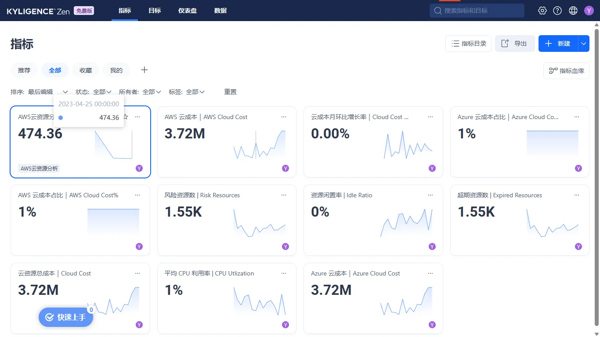Open more menu on Expired Resources card
This screenshot has width=600, height=337.
tap(577, 195)
